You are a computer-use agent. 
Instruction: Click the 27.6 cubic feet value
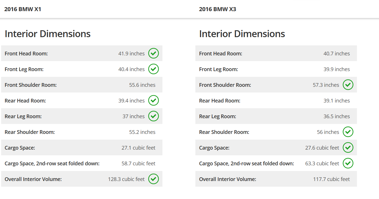coord(322,148)
